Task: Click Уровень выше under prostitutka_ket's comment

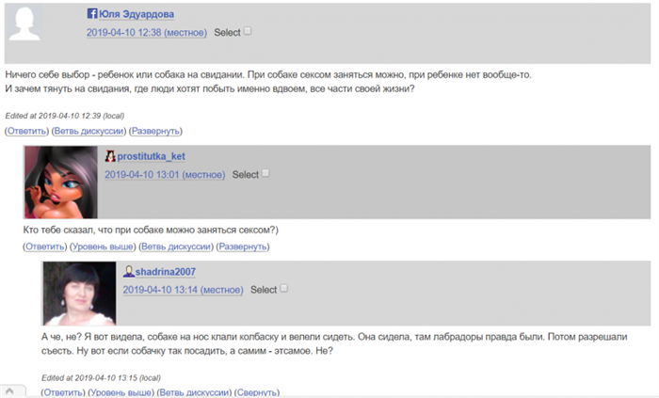Action: click(103, 247)
